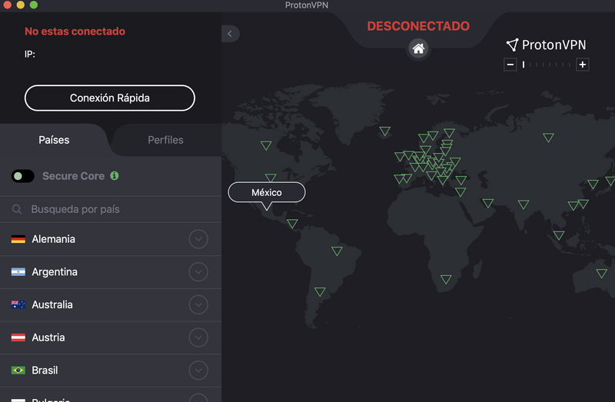Viewport: 615px width, 402px height.
Task: Switch to the Países tab
Action: [54, 140]
